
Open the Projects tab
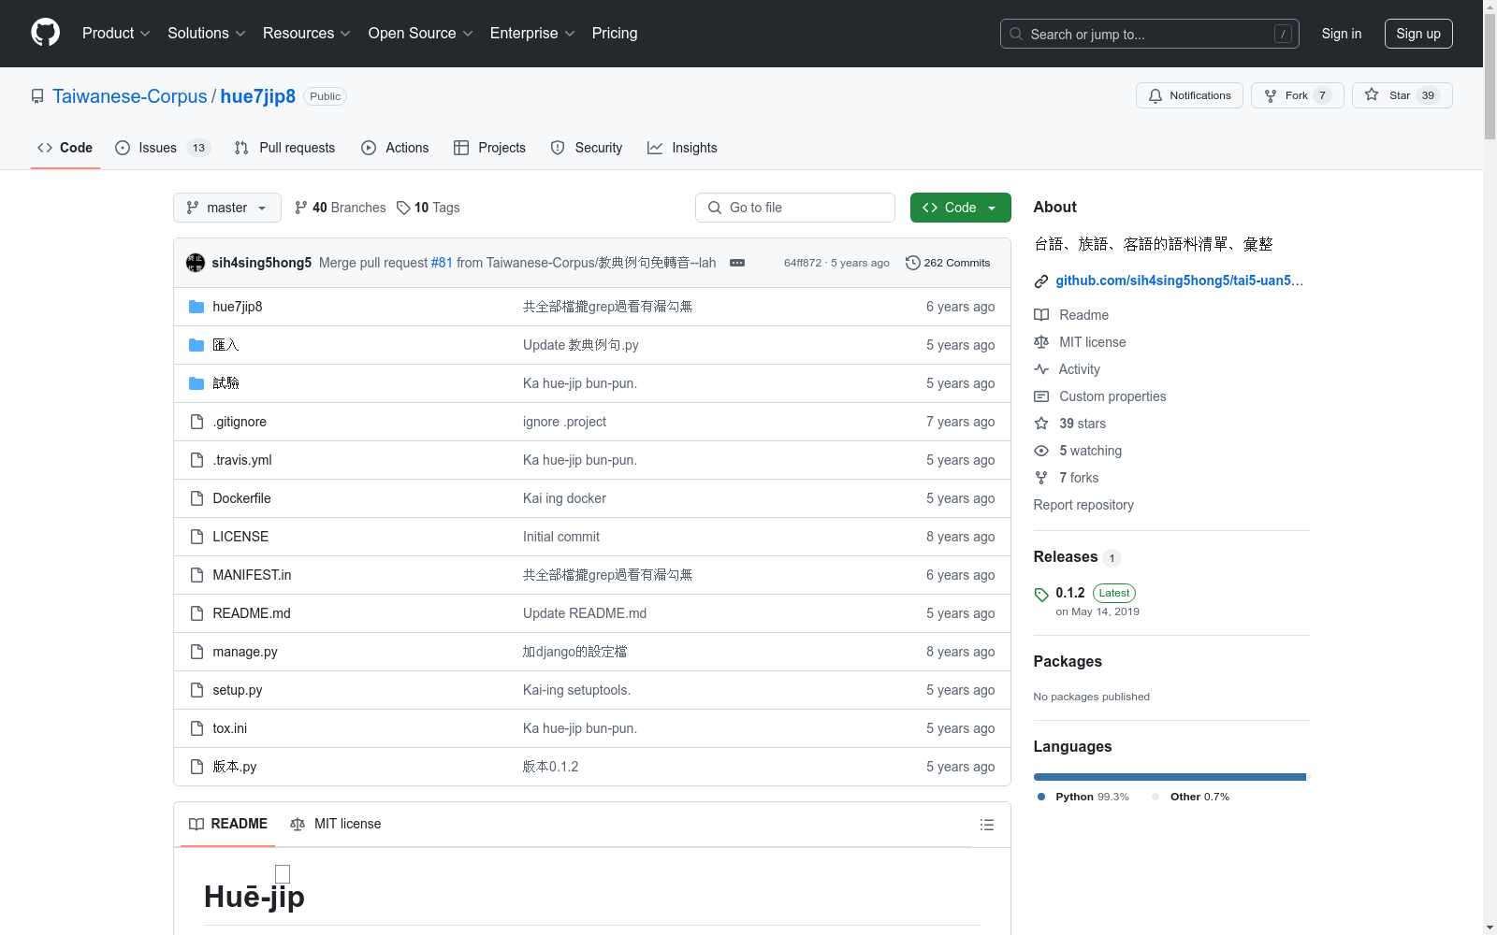pos(489,148)
